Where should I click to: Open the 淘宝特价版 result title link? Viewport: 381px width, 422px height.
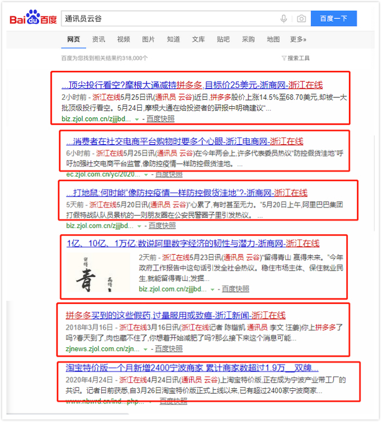192,368
